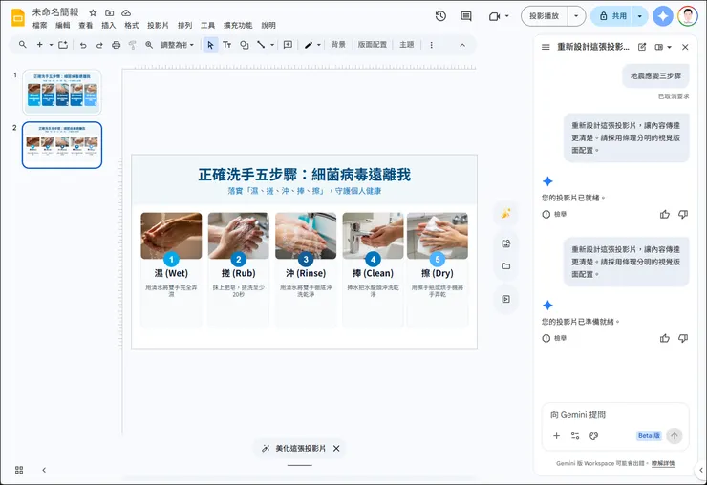Image resolution: width=707 pixels, height=485 pixels.
Task: Open the 瞭解詳情 learn more link
Action: [663, 463]
